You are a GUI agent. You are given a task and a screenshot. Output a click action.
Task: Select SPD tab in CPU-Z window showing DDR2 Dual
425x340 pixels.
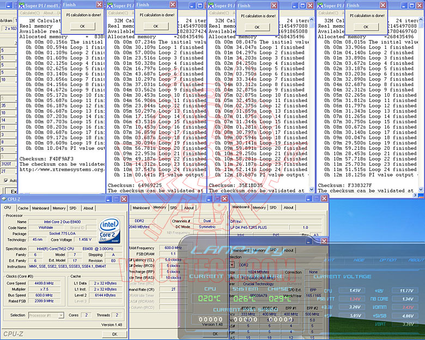point(173,208)
